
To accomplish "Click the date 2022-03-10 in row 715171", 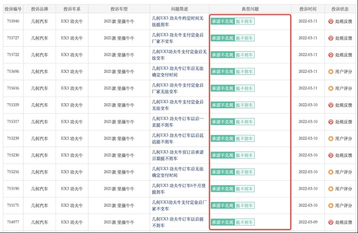I will click(308, 205).
